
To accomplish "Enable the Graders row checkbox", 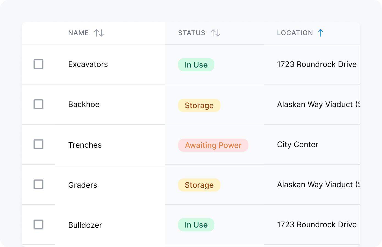I will point(38,184).
